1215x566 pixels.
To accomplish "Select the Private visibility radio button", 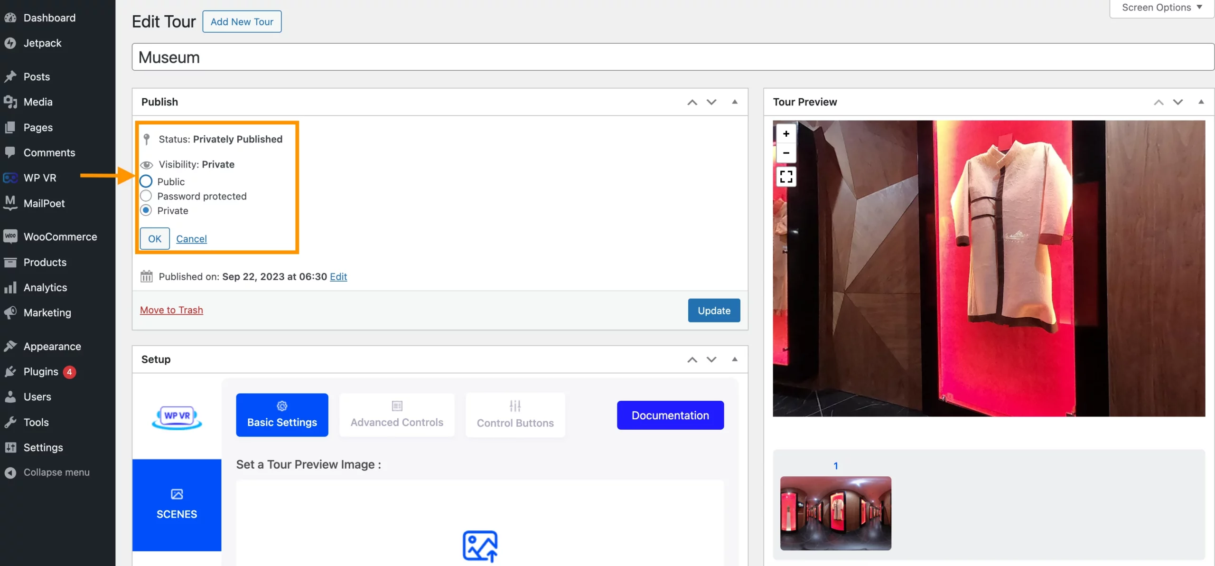I will click(x=146, y=210).
